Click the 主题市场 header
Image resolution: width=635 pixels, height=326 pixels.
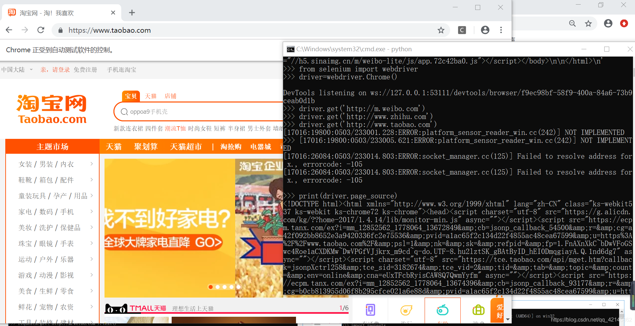(x=52, y=146)
